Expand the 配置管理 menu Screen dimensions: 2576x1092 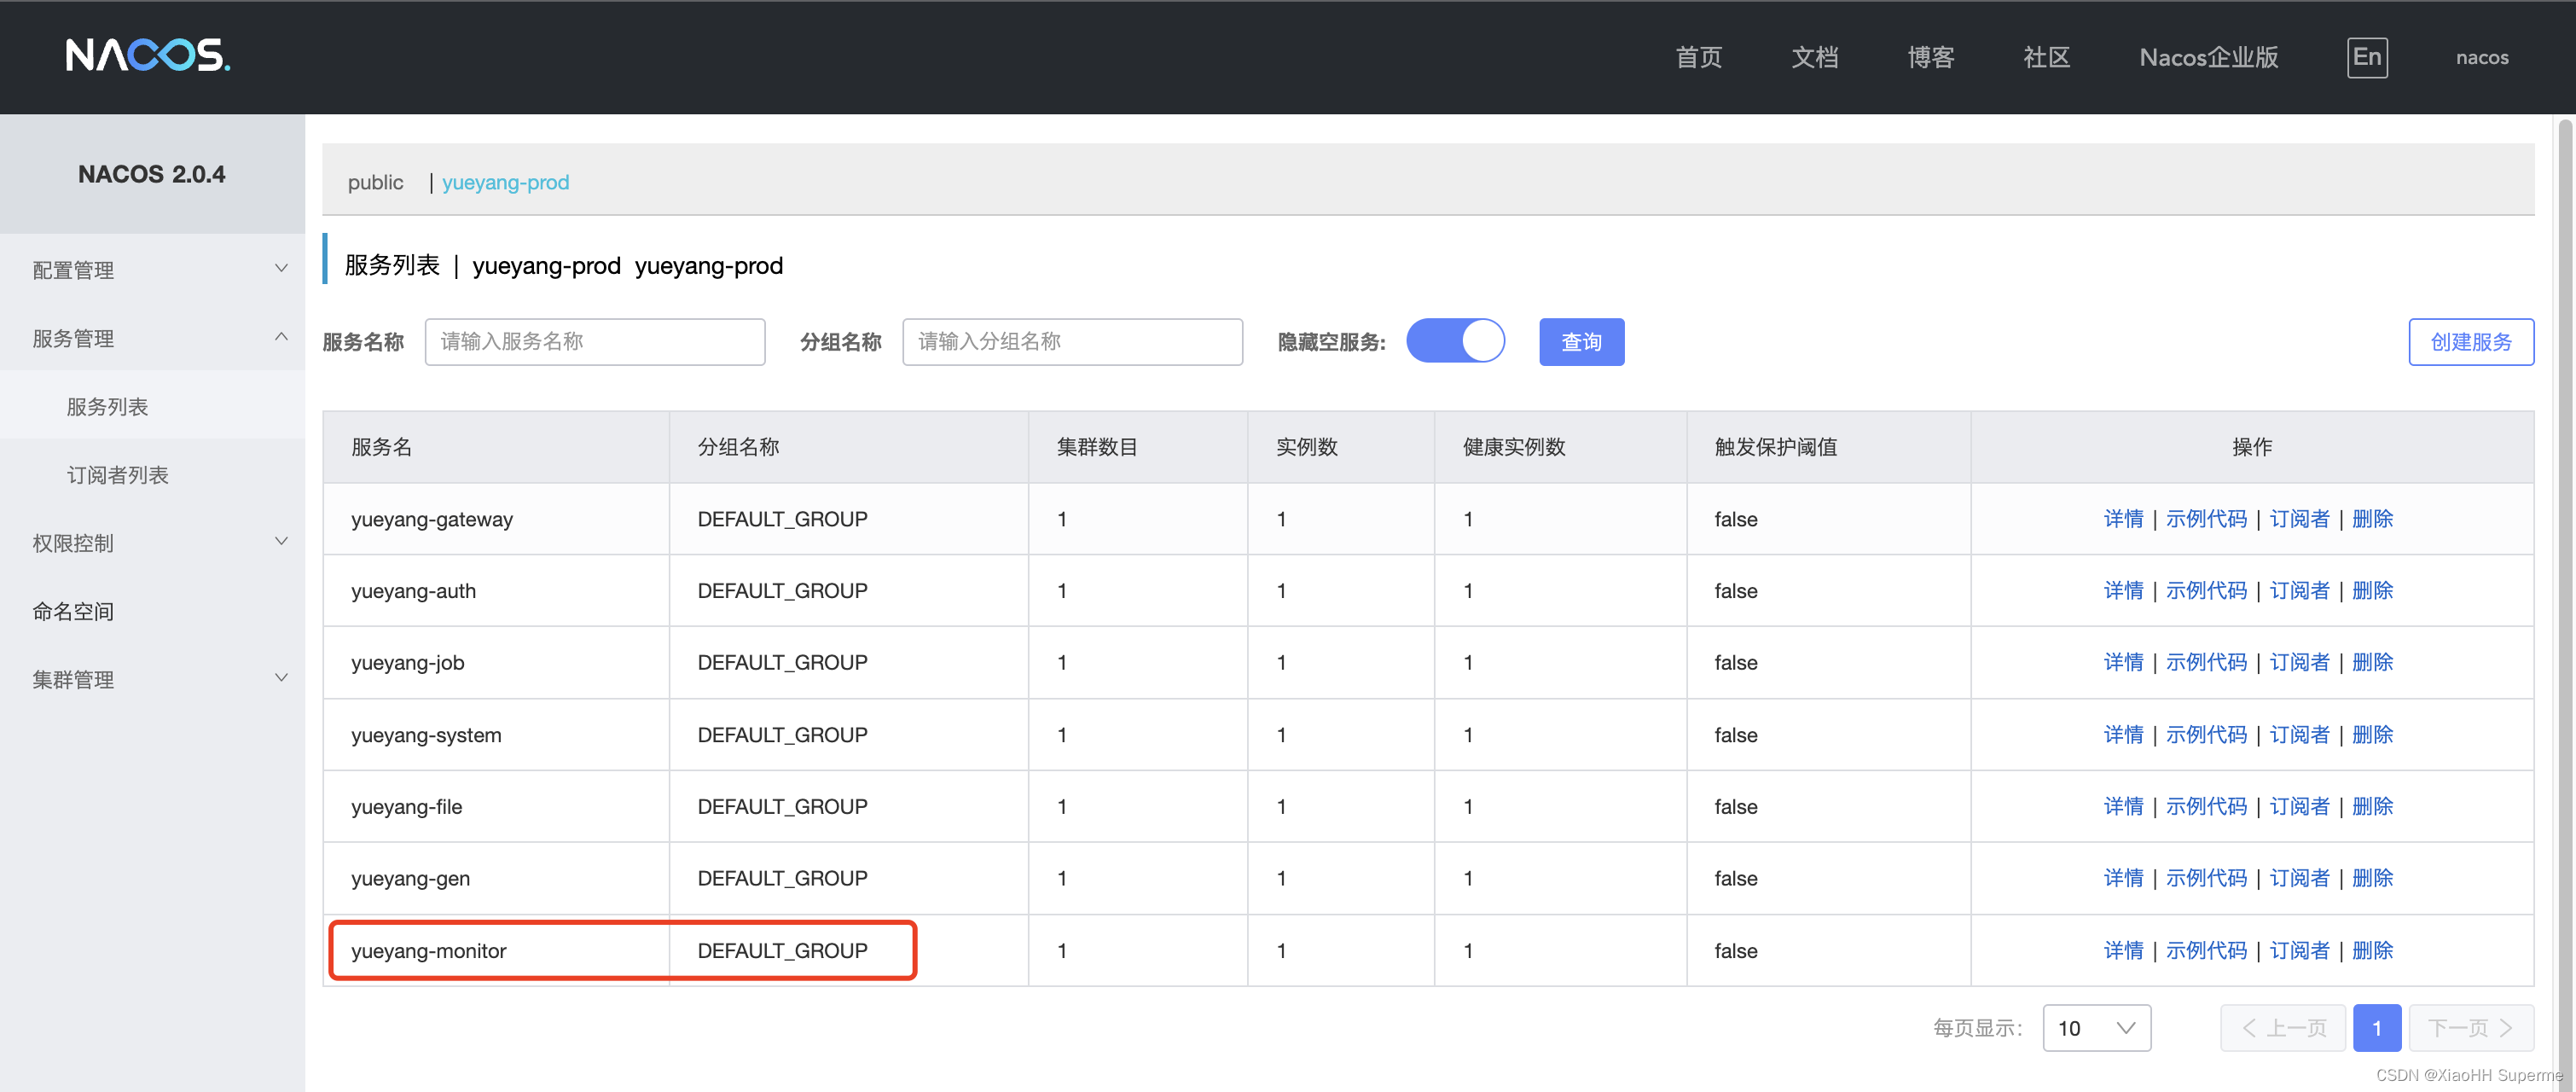[152, 269]
